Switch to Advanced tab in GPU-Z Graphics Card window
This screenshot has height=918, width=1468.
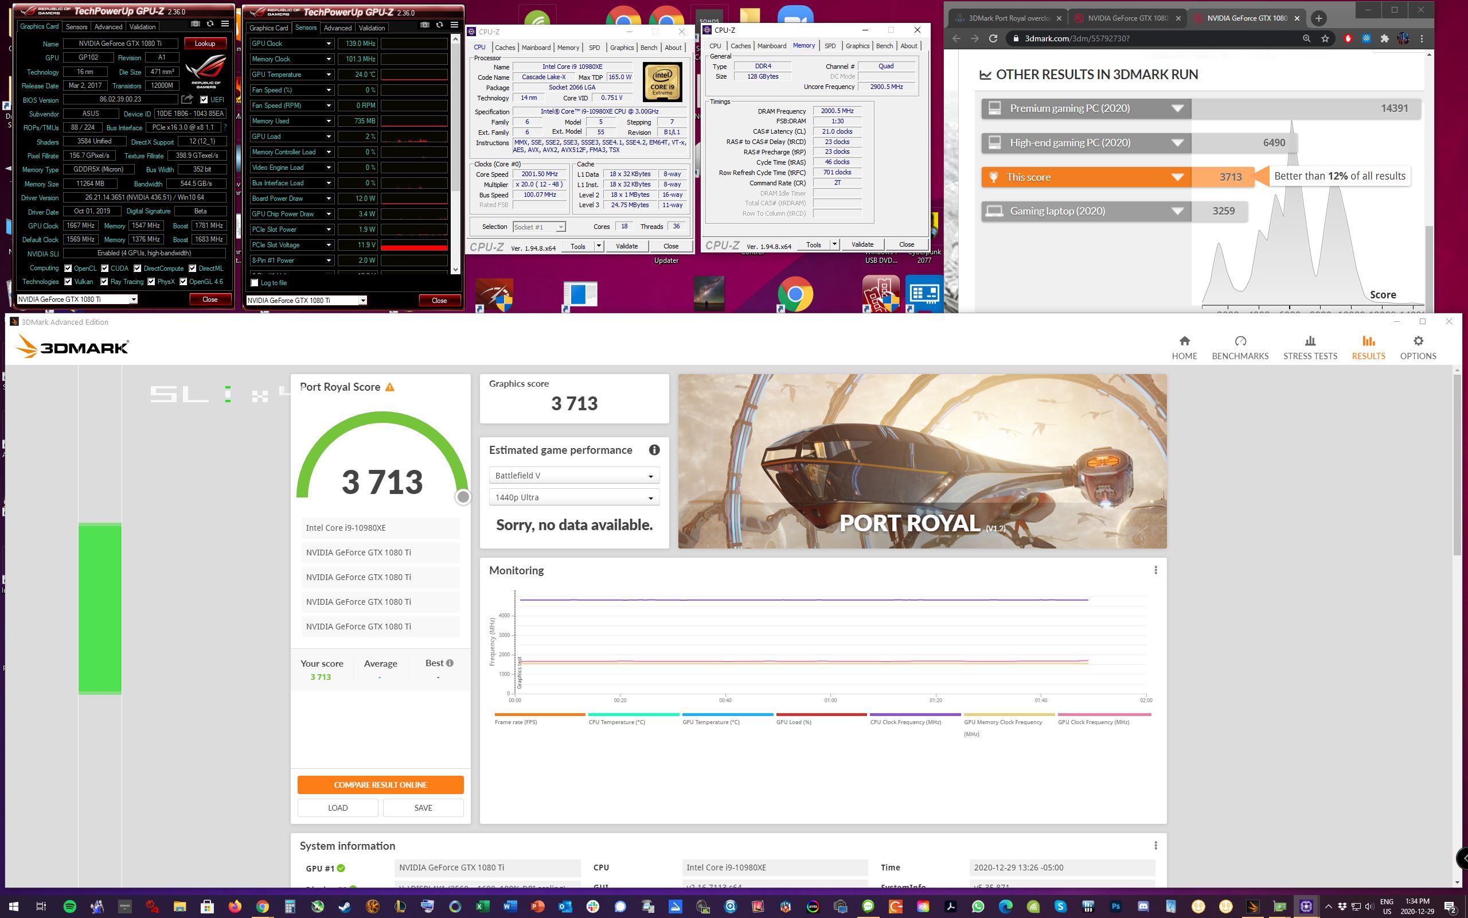click(108, 27)
